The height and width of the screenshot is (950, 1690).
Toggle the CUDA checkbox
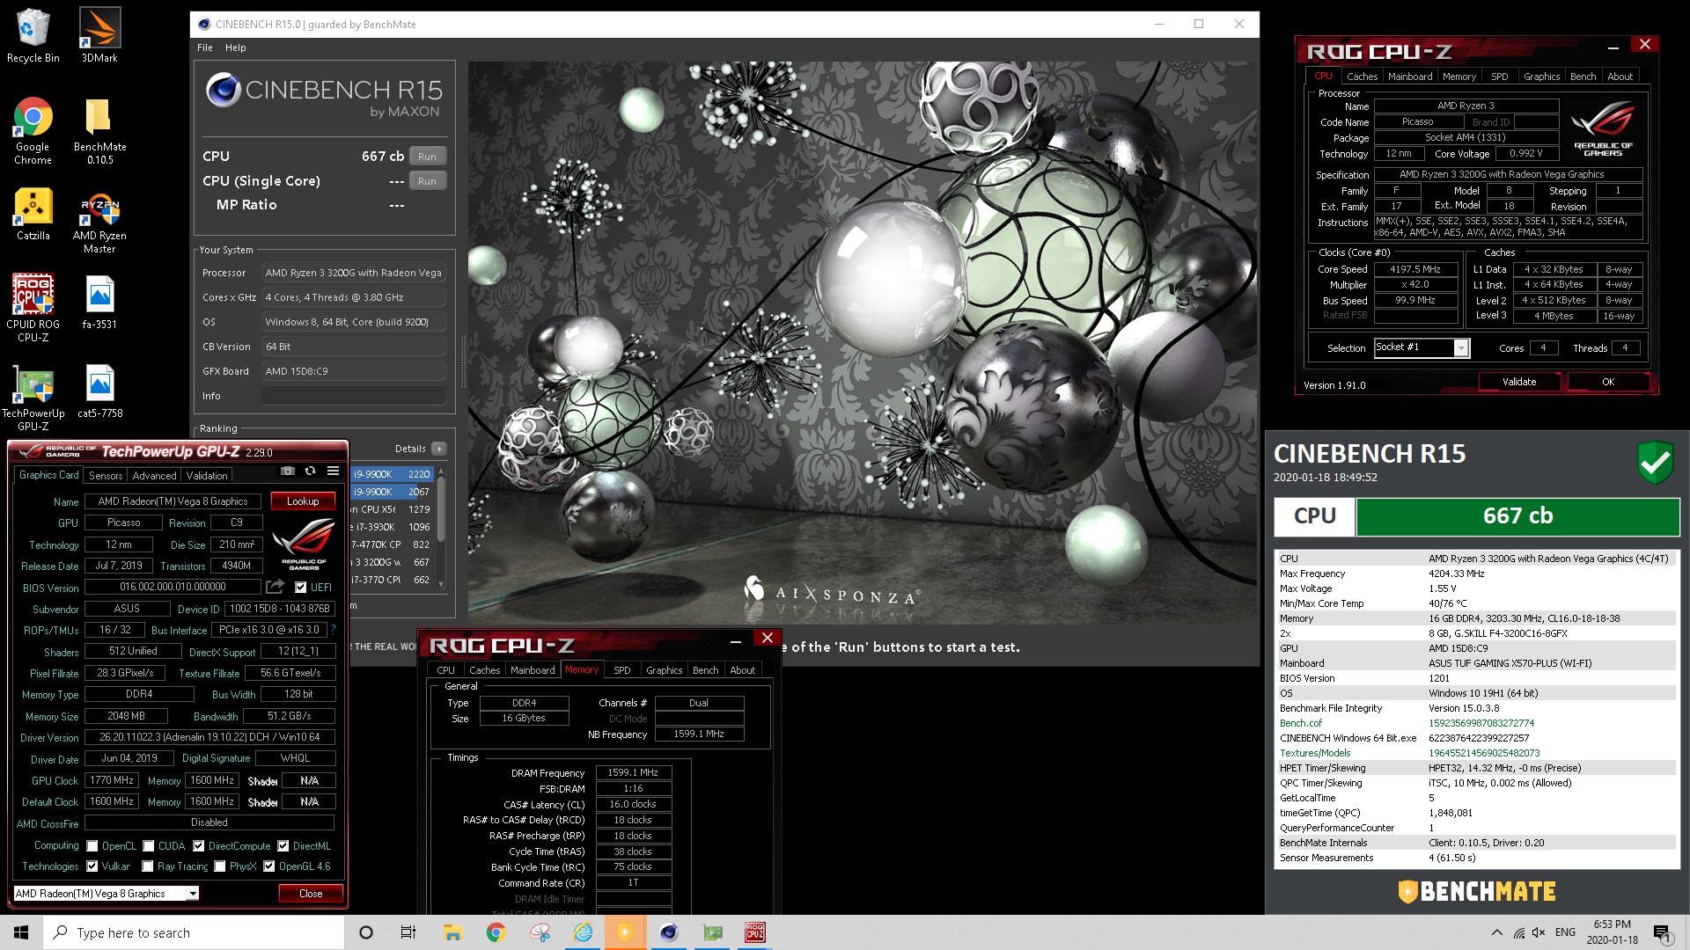149,846
